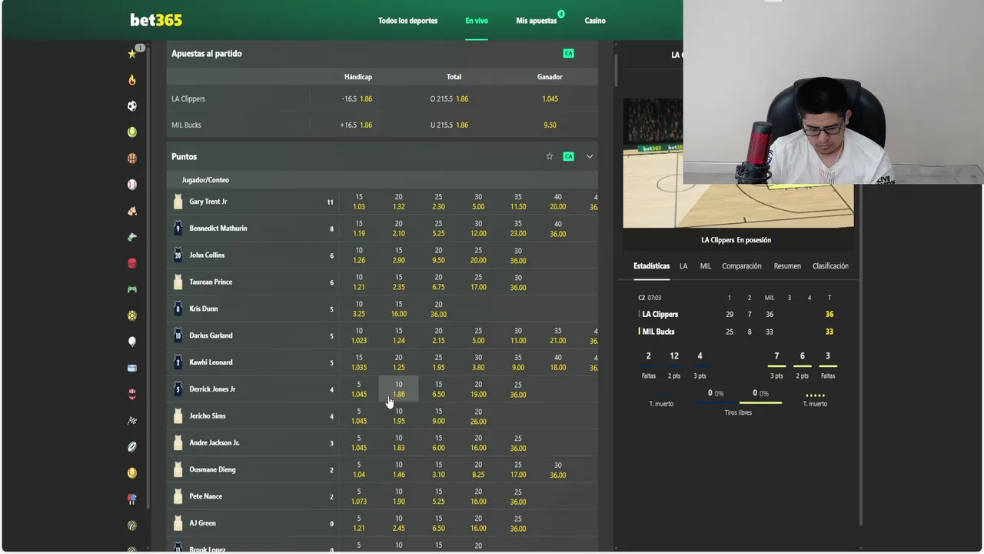Select the green gamepad esports icon
This screenshot has height=554, width=984.
(x=132, y=289)
